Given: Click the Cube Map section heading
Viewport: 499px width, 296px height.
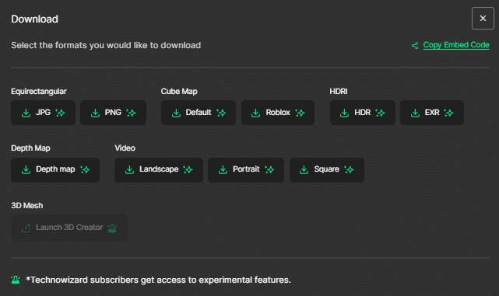Looking at the screenshot, I should point(179,92).
